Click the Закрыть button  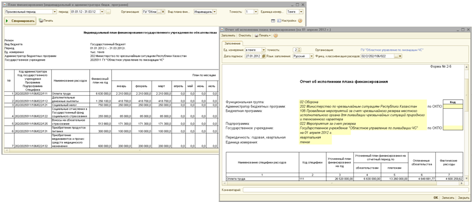tap(463, 198)
